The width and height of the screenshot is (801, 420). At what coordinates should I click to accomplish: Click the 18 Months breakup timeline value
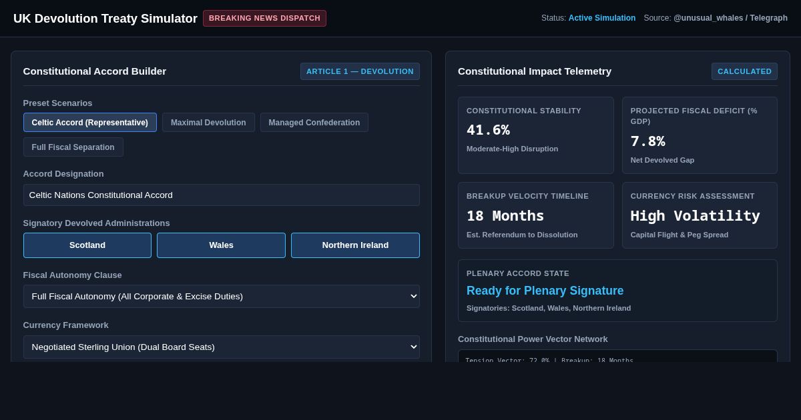505,216
